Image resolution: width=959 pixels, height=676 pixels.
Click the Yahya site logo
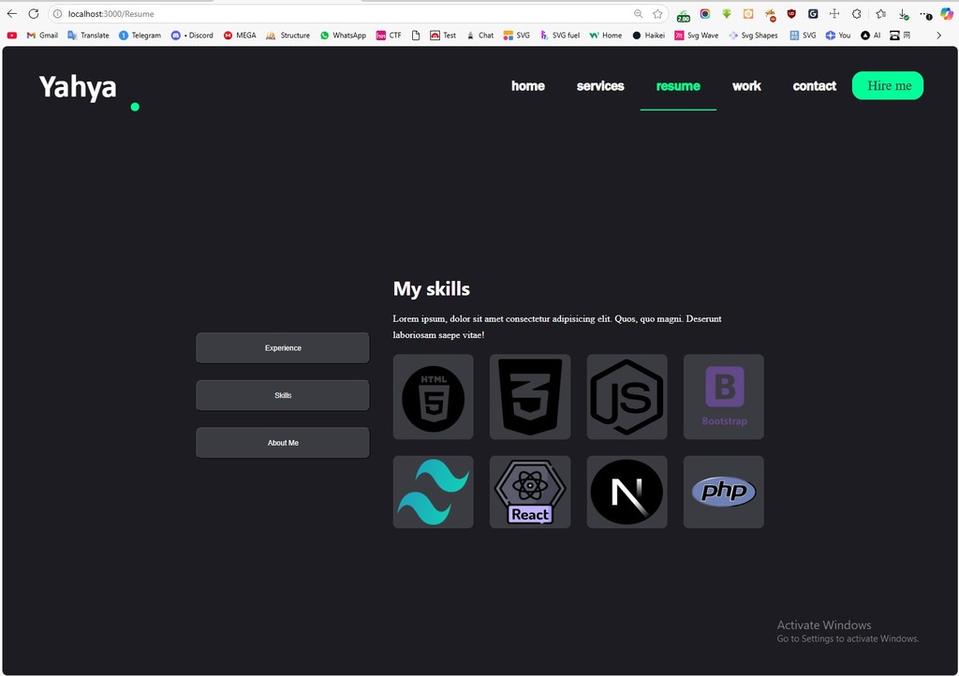click(x=78, y=87)
